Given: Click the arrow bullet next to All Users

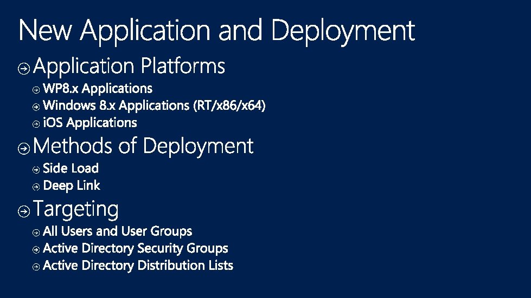Looking at the screenshot, I should pos(36,233).
